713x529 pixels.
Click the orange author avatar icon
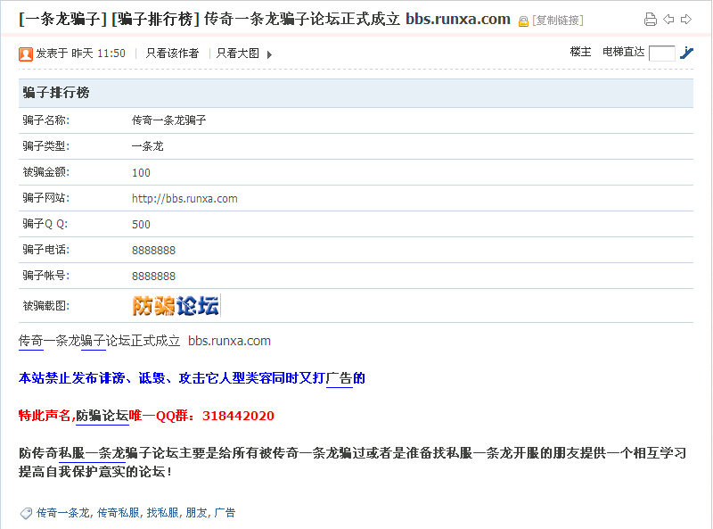[26, 54]
